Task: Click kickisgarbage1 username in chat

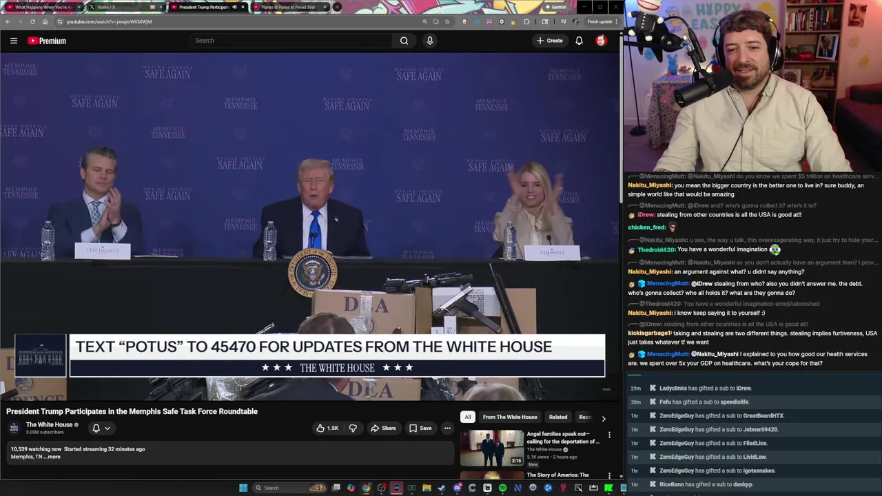Action: point(650,333)
